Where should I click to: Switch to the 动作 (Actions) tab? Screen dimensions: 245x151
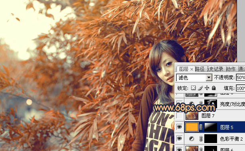231,69
